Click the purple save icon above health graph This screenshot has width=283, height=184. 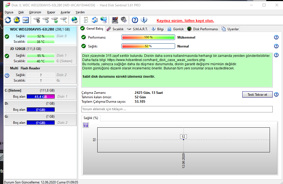tap(86, 125)
